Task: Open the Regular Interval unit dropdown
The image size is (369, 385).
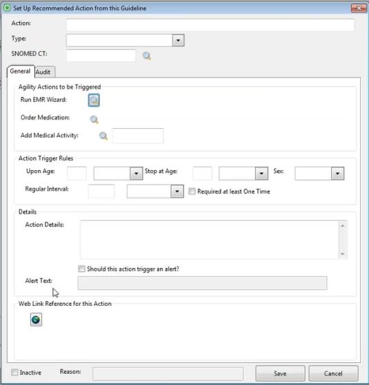Action: pos(177,191)
